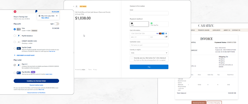Click the Email input field
The image size is (248, 104).
[x=149, y=13]
